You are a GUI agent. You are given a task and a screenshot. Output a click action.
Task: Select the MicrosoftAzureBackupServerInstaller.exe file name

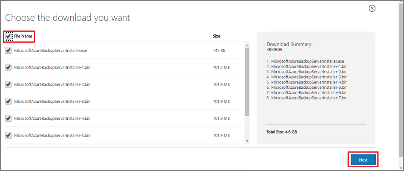point(51,50)
